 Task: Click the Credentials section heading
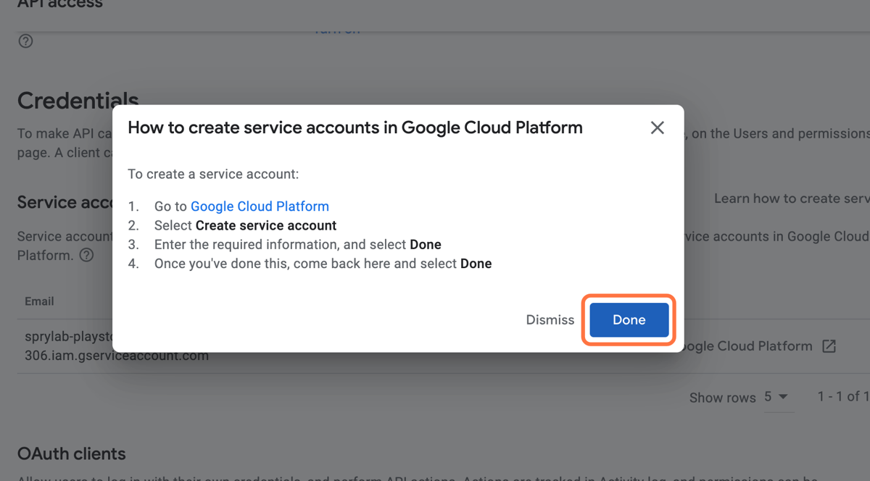coord(78,100)
